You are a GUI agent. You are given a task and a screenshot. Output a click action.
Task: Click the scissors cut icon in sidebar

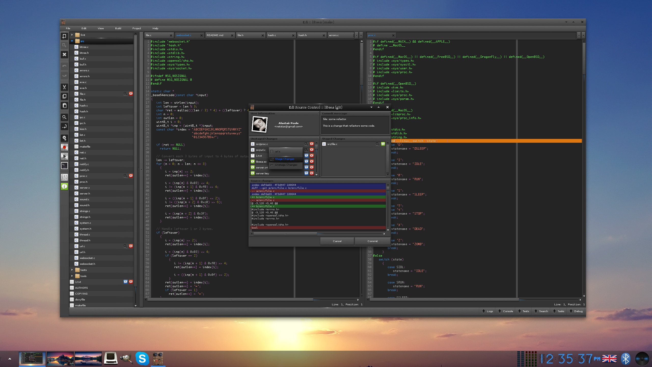pos(64,87)
